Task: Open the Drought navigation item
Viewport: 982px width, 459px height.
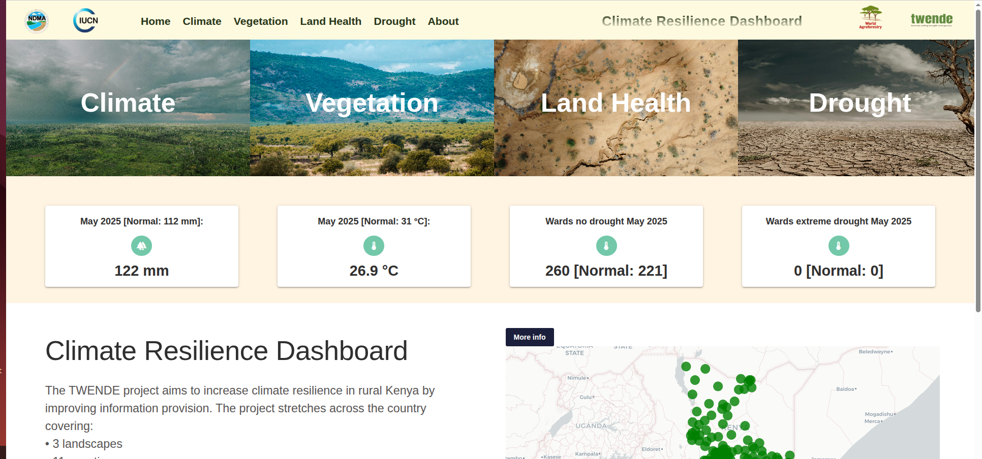Action: tap(394, 21)
